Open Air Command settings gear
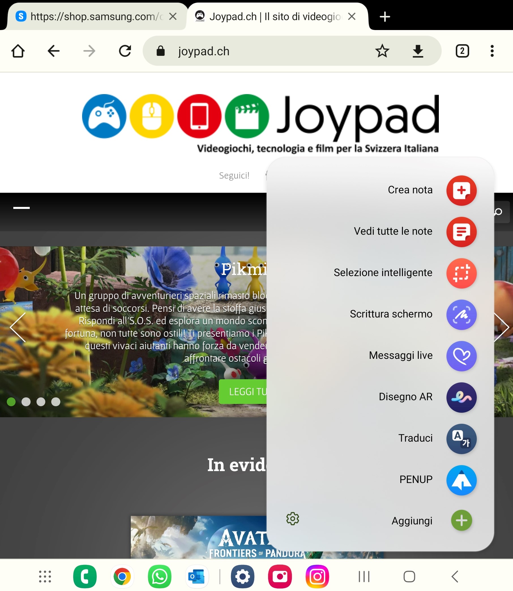This screenshot has height=591, width=513. (x=292, y=518)
